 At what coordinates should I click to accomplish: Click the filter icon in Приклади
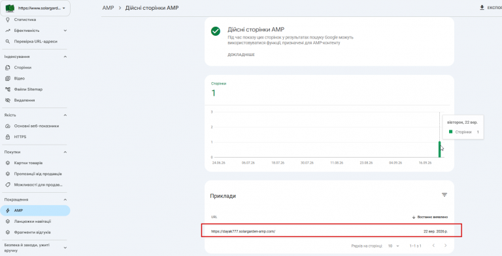[444, 195]
